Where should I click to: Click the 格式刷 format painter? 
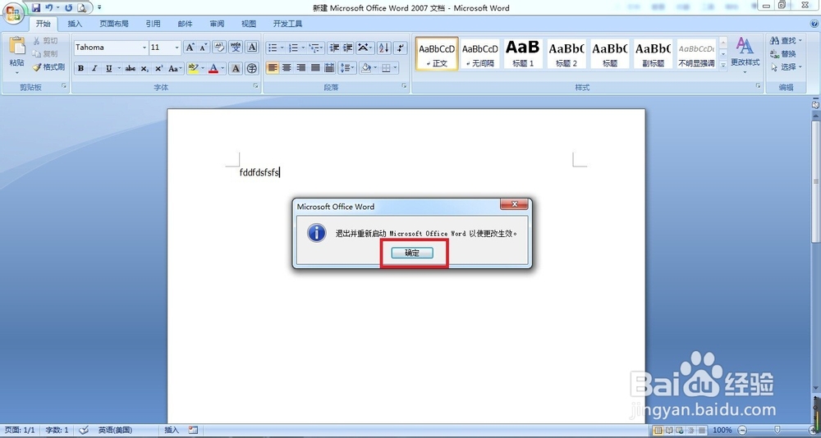point(48,67)
